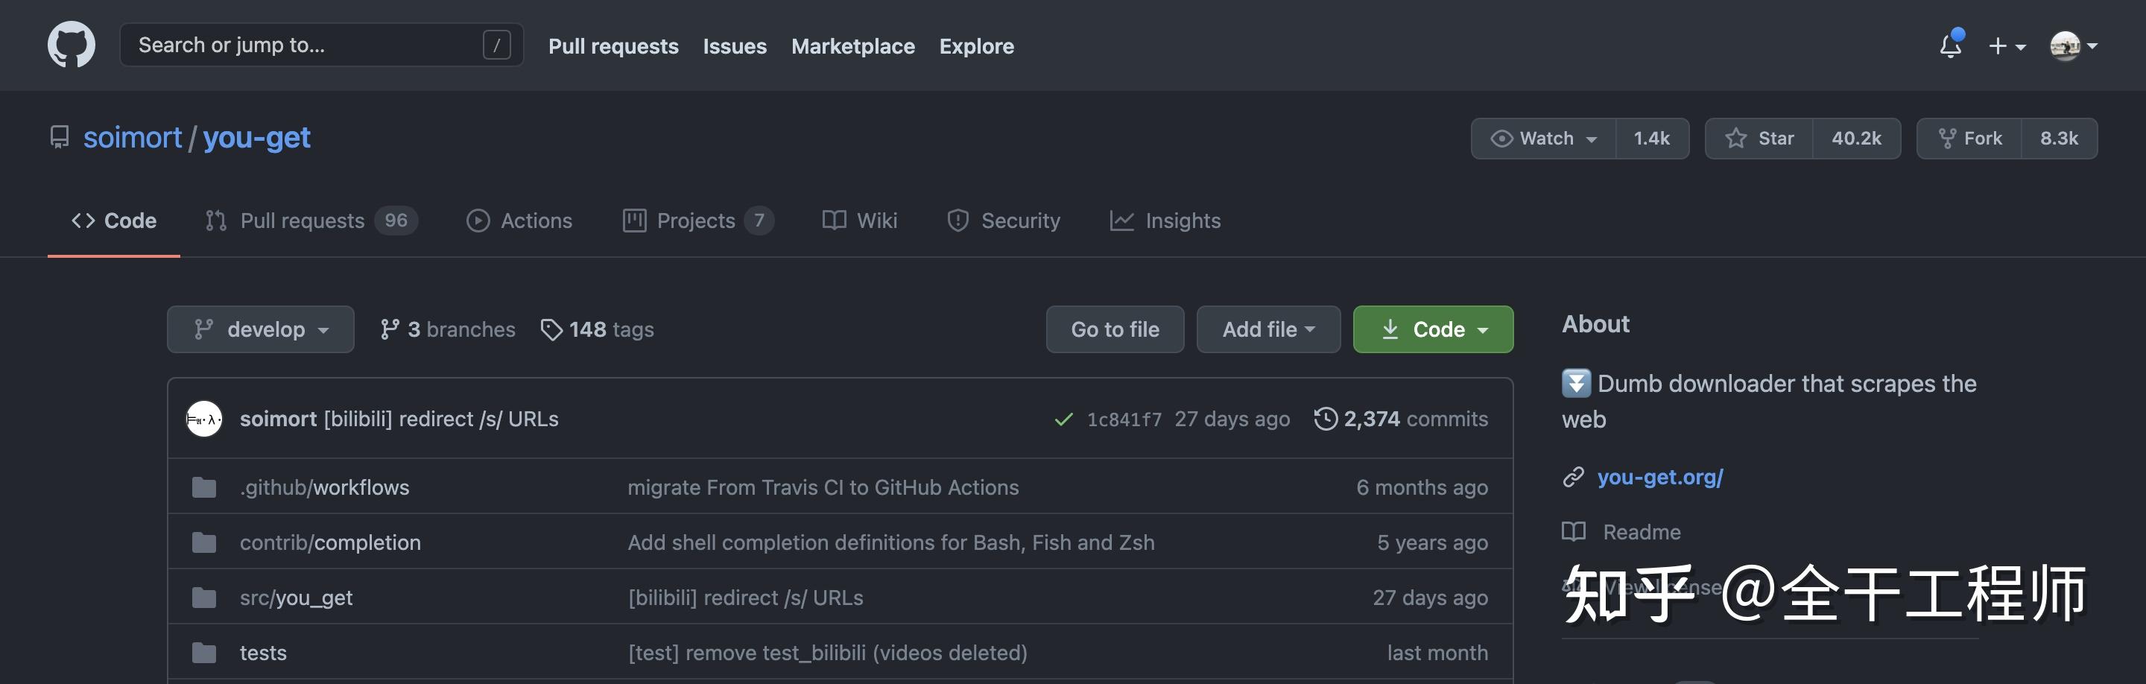Open you-get repository link
The image size is (2146, 684).
(x=256, y=137)
